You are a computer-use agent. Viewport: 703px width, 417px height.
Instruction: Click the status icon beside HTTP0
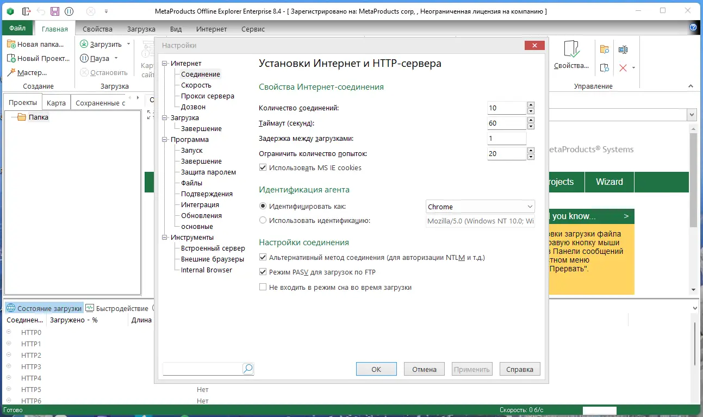9,332
